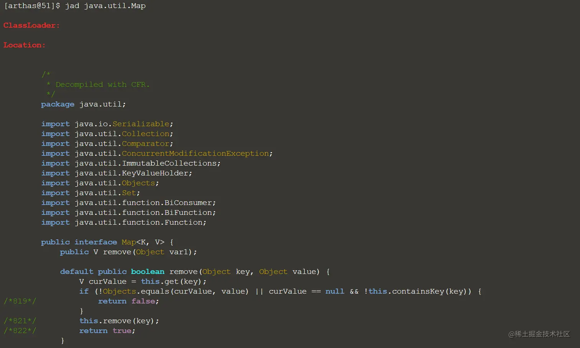Click the 'KeyValueHolder' import line
Image resolution: width=580 pixels, height=348 pixels.
pos(117,173)
